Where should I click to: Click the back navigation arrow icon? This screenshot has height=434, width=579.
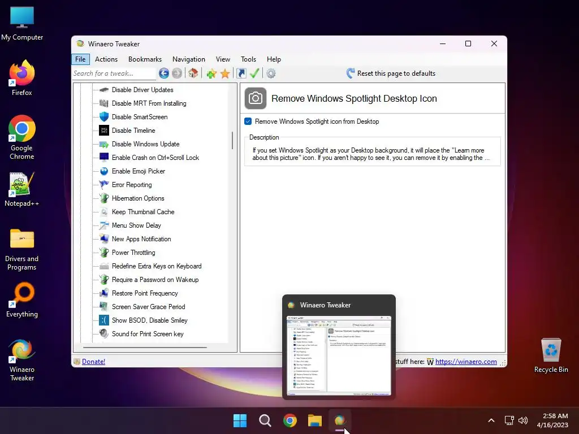(164, 73)
